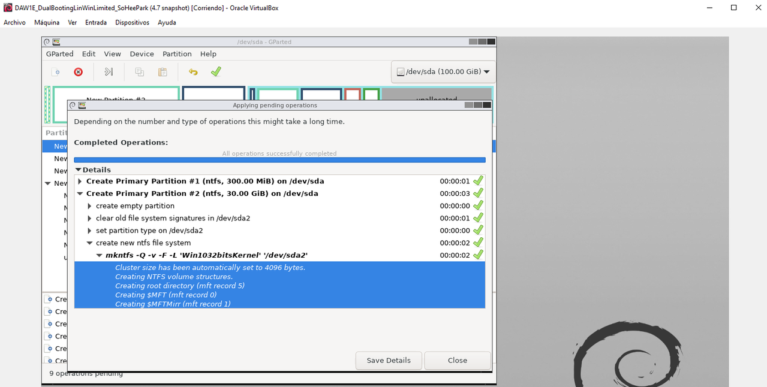Open the Edit menu in GParted
Viewport: 767px width, 387px height.
tap(89, 54)
